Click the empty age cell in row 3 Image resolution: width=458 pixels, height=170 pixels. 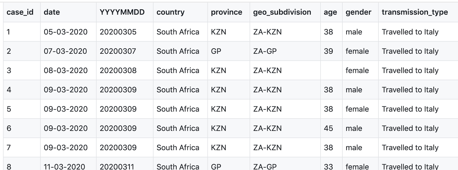click(x=331, y=71)
